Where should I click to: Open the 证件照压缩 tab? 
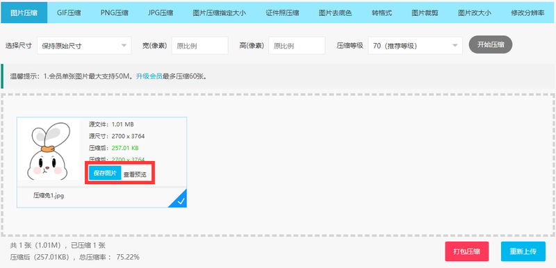[x=282, y=13]
